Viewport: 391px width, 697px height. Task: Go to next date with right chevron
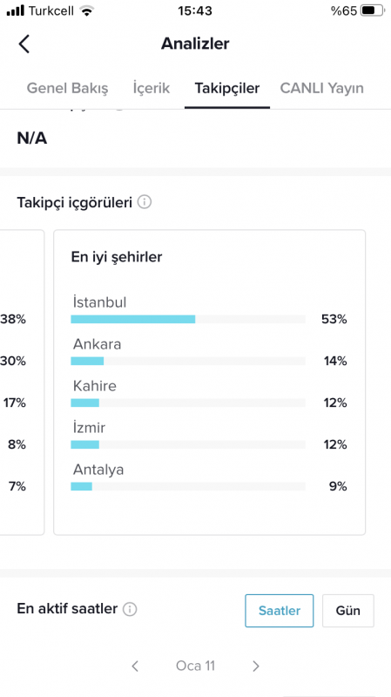256,666
